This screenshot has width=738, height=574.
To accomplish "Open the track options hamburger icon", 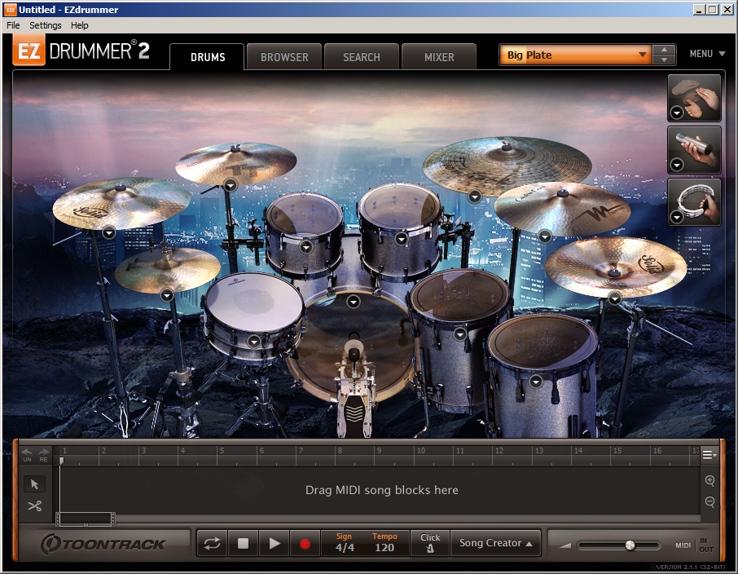I will (x=707, y=454).
